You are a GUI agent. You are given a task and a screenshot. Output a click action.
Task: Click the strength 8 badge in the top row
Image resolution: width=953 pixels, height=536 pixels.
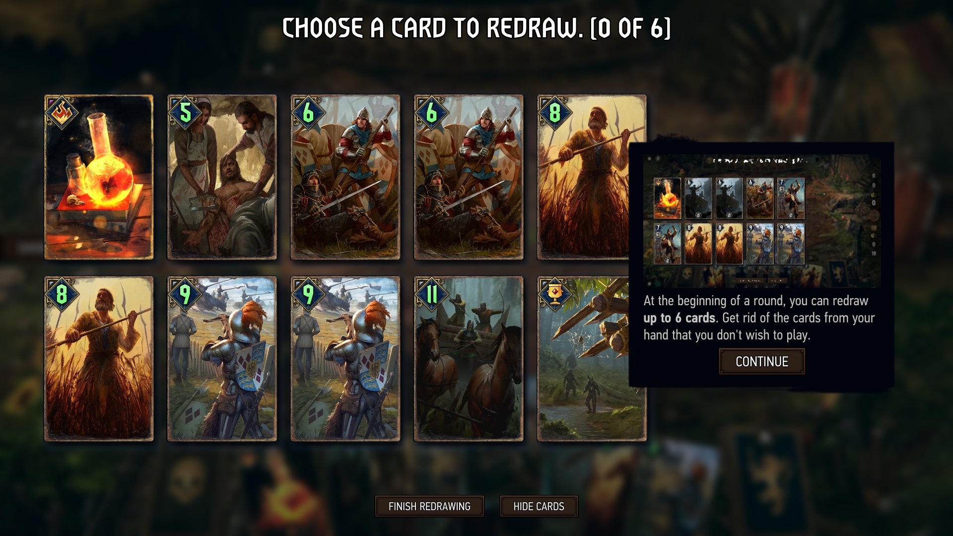point(554,113)
